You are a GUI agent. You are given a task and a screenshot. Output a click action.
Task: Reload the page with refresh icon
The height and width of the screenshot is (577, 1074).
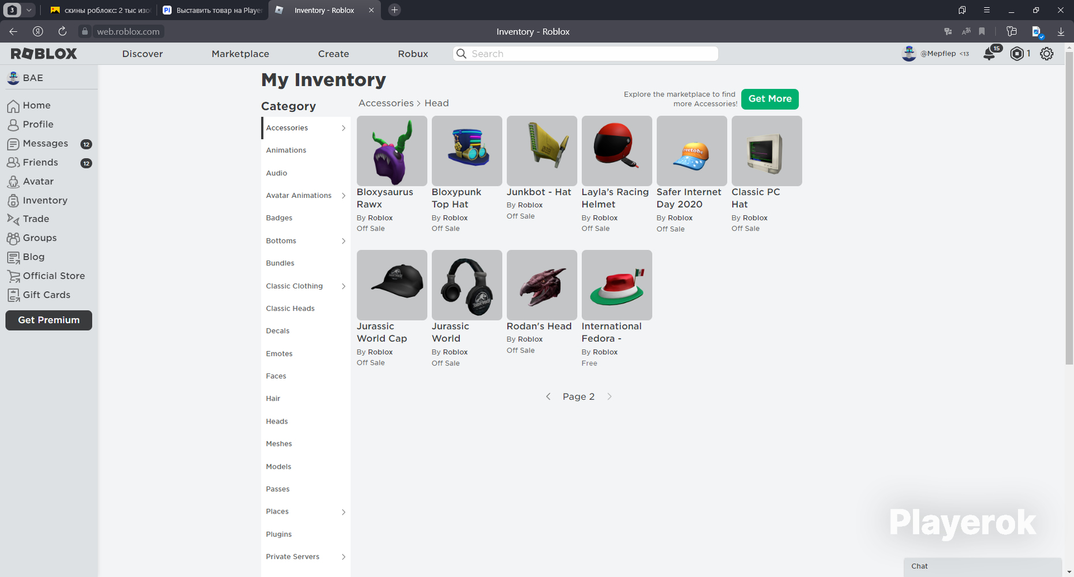tap(62, 32)
